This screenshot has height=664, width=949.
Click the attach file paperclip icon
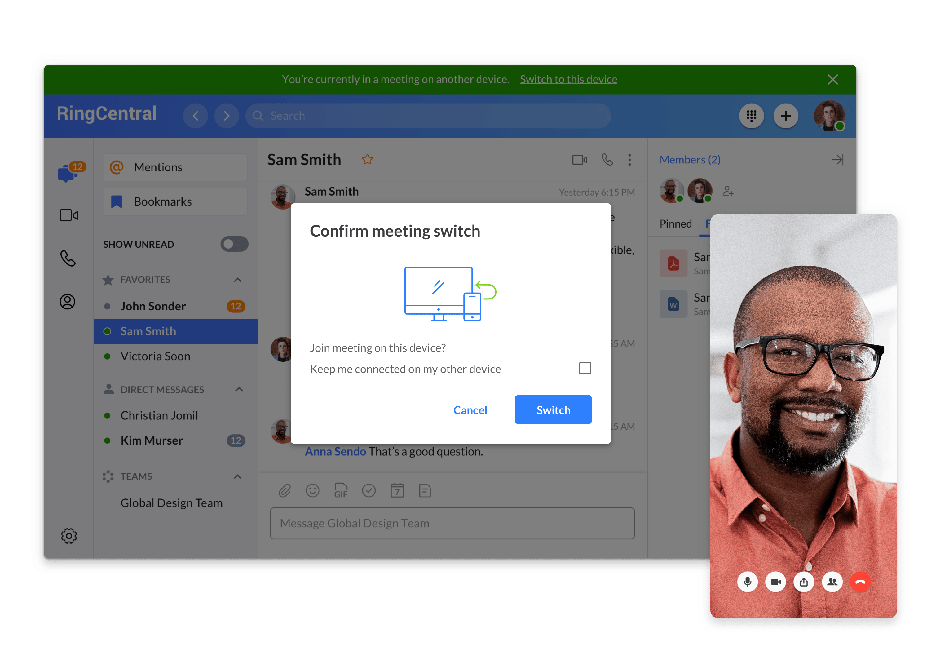tap(285, 491)
